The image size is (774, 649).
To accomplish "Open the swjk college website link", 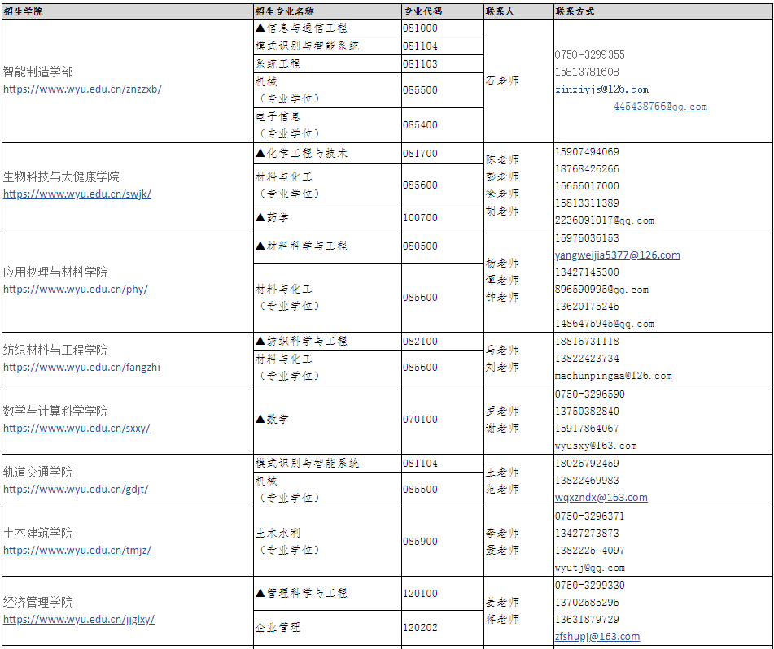I will [77, 194].
